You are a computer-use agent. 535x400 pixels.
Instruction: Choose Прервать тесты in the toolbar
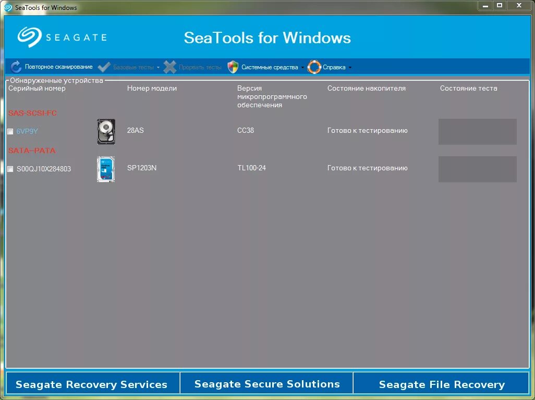[200, 68]
